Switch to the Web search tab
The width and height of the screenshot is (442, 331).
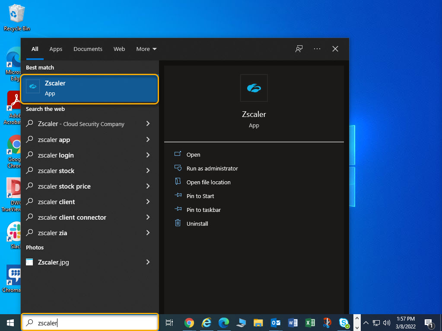[119, 49]
